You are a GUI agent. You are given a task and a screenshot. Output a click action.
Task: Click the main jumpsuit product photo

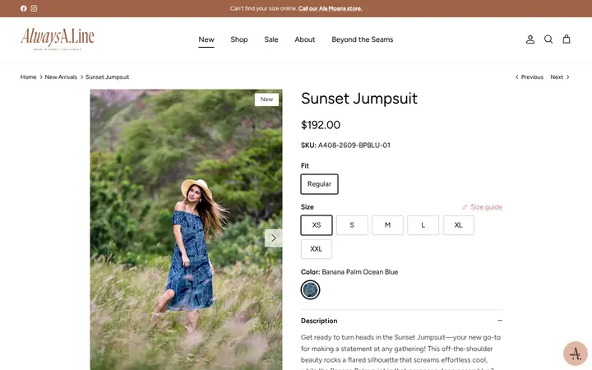pos(186,229)
